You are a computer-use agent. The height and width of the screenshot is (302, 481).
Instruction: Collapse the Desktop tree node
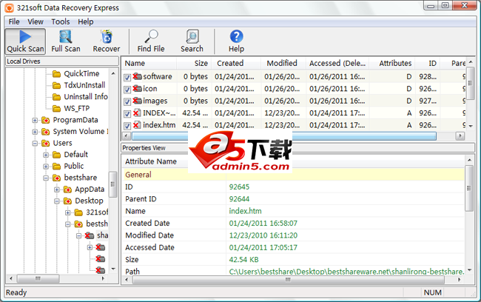coord(57,201)
